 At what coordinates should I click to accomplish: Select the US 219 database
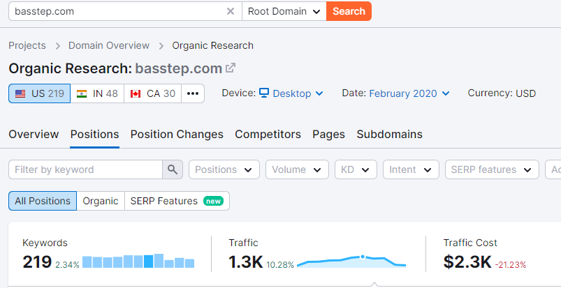coord(40,93)
